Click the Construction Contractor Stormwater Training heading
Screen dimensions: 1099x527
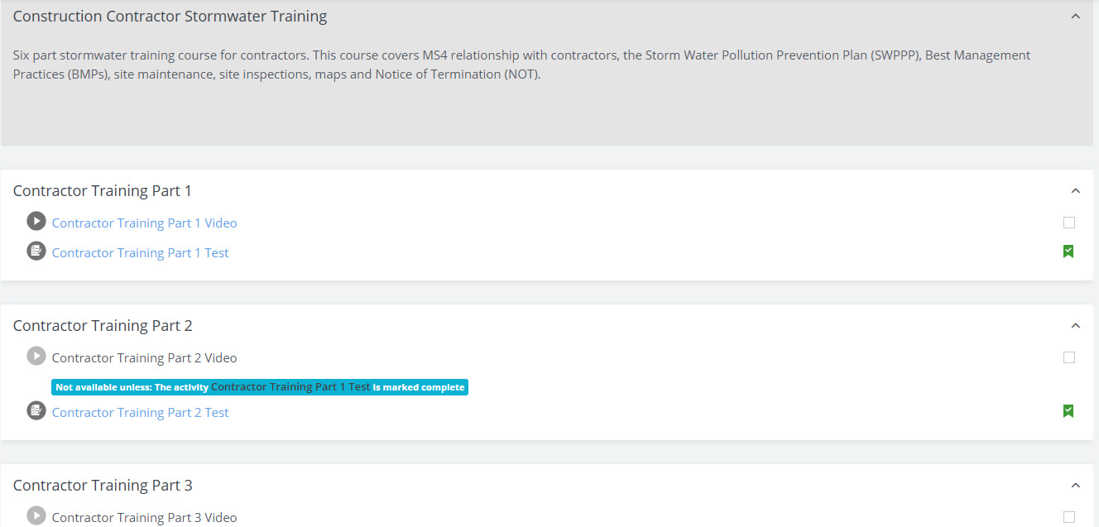tap(170, 17)
